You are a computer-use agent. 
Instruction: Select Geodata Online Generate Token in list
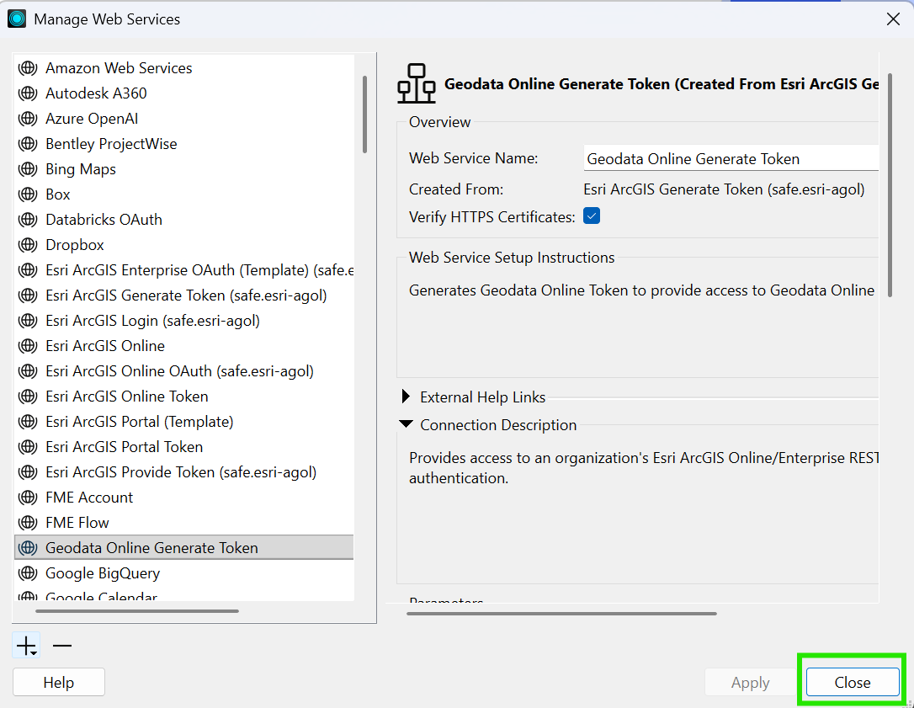[x=183, y=547]
